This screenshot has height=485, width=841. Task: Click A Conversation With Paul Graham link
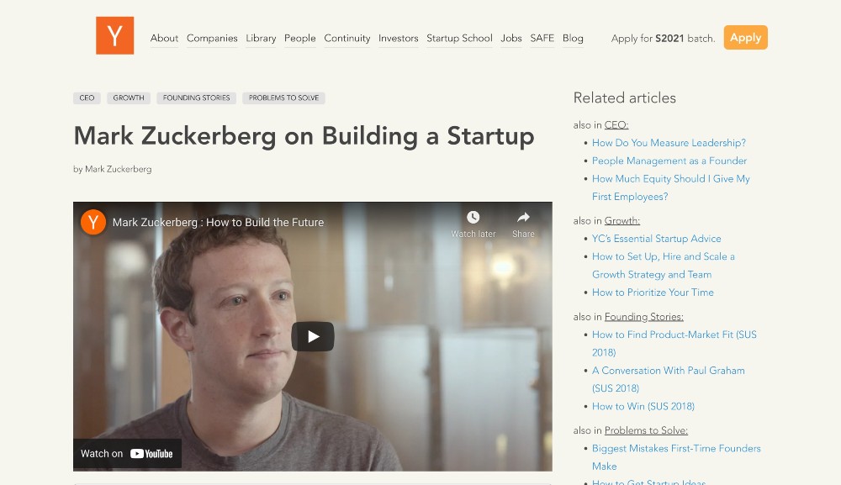669,370
